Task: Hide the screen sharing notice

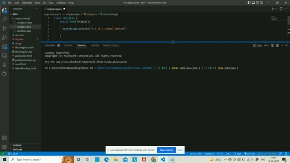Action: click(180, 150)
